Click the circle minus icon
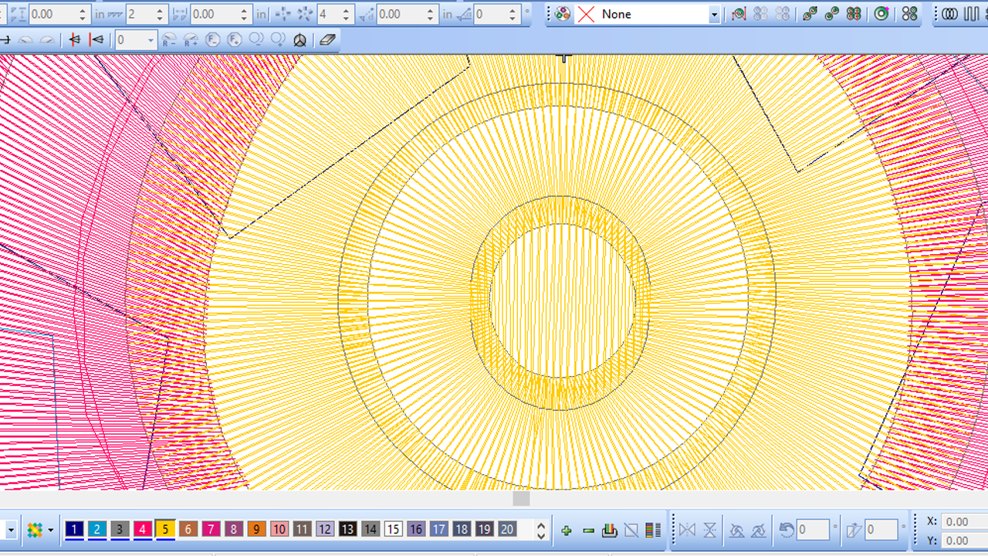Image resolution: width=988 pixels, height=556 pixels. point(256,40)
